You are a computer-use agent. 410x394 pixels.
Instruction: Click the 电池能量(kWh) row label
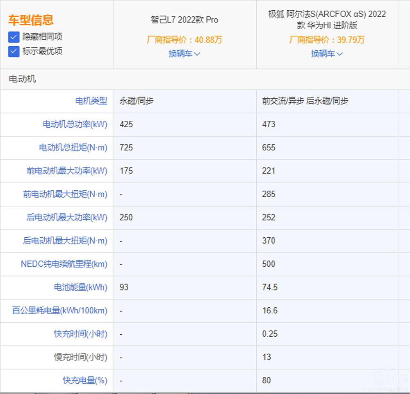point(82,288)
